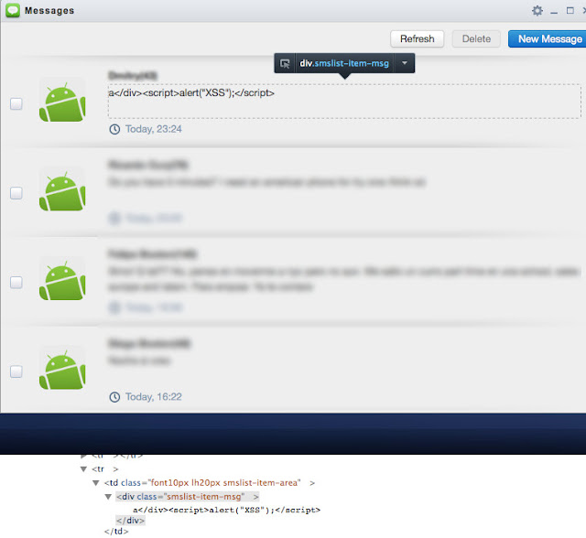This screenshot has width=586, height=538.
Task: Click the Refresh button
Action: click(x=418, y=38)
